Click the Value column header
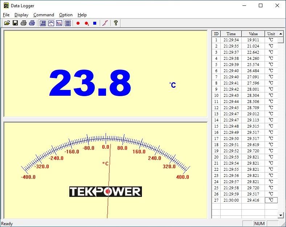 point(253,34)
